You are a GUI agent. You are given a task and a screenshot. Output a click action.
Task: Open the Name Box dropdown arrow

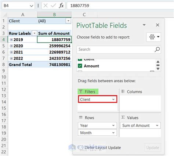[x=32, y=6]
